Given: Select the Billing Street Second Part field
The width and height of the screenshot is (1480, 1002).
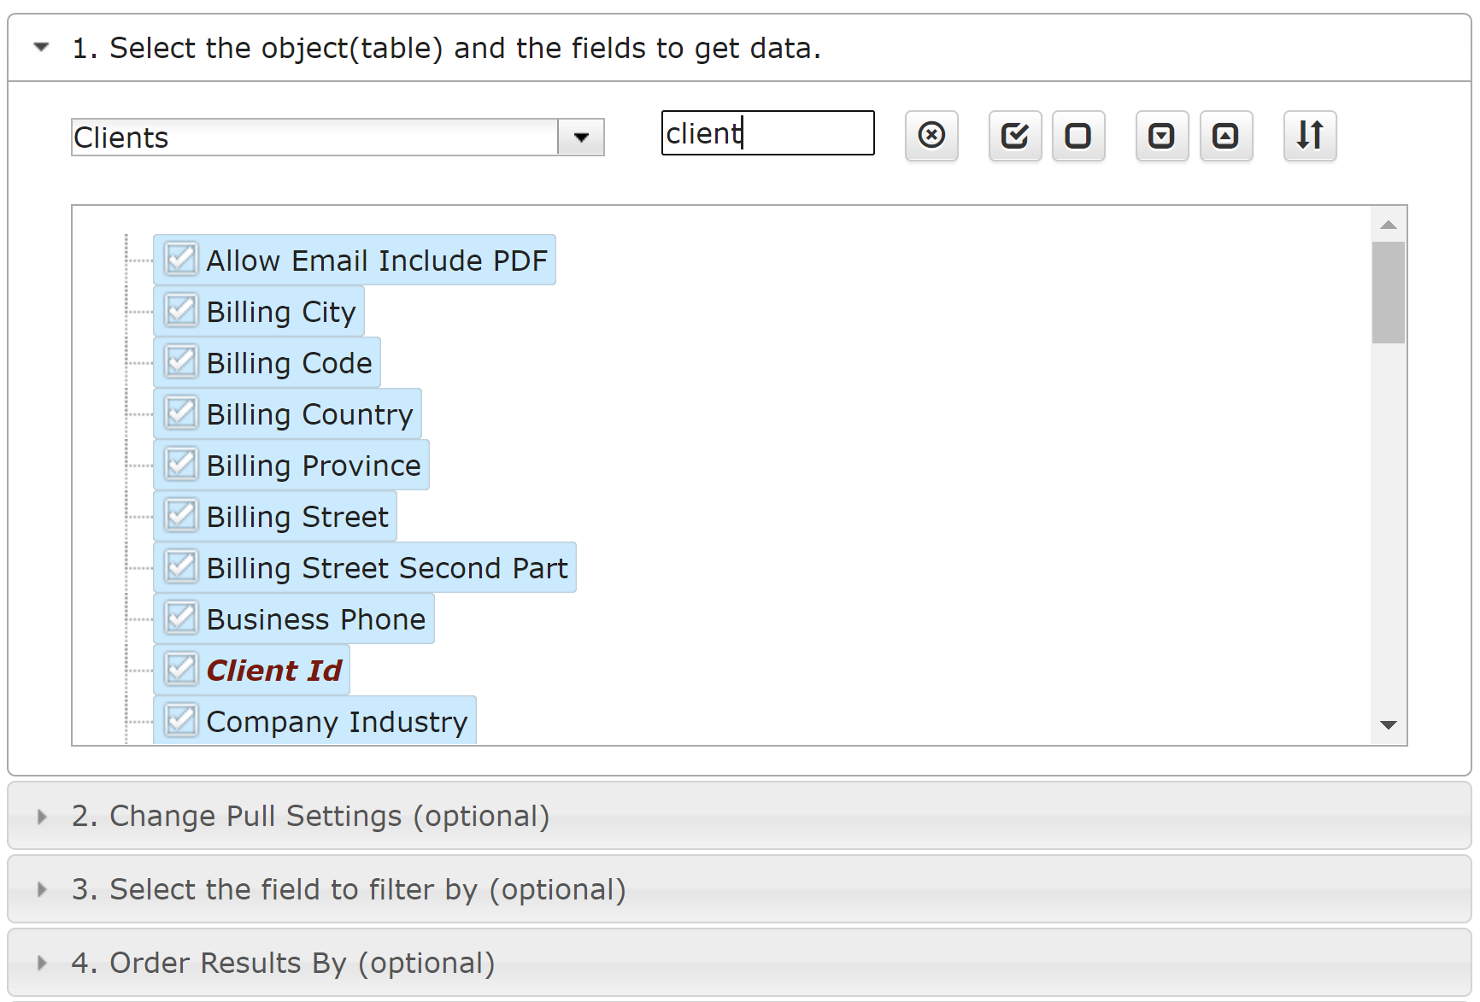Looking at the screenshot, I should pos(387,568).
